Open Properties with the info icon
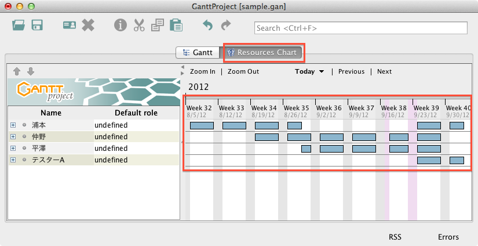 (121, 26)
